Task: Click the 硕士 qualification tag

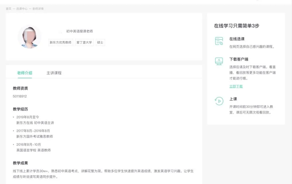Action: click(x=100, y=42)
